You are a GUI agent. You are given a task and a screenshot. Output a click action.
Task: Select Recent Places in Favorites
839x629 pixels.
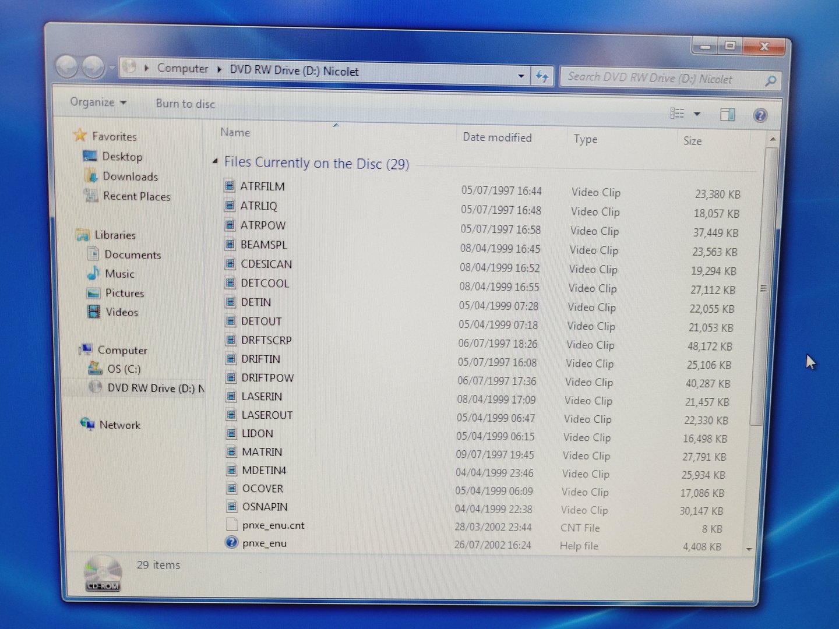coord(136,196)
